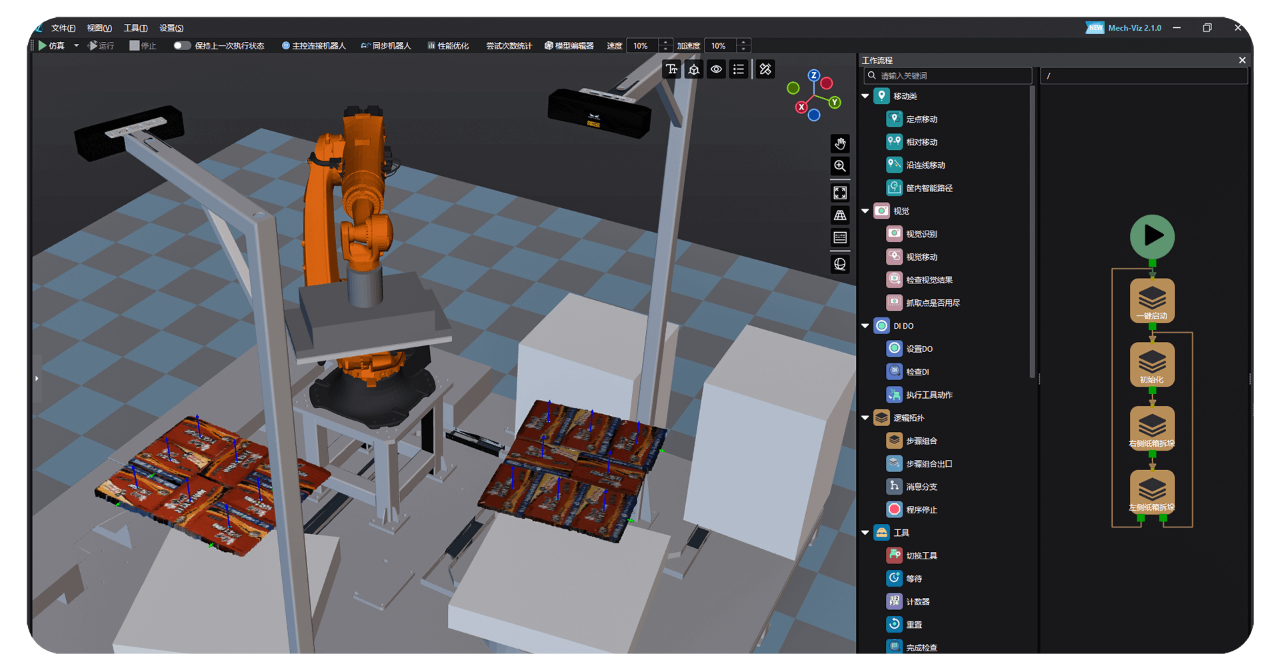
Task: Click the 模型编辑器 button
Action: 569,46
